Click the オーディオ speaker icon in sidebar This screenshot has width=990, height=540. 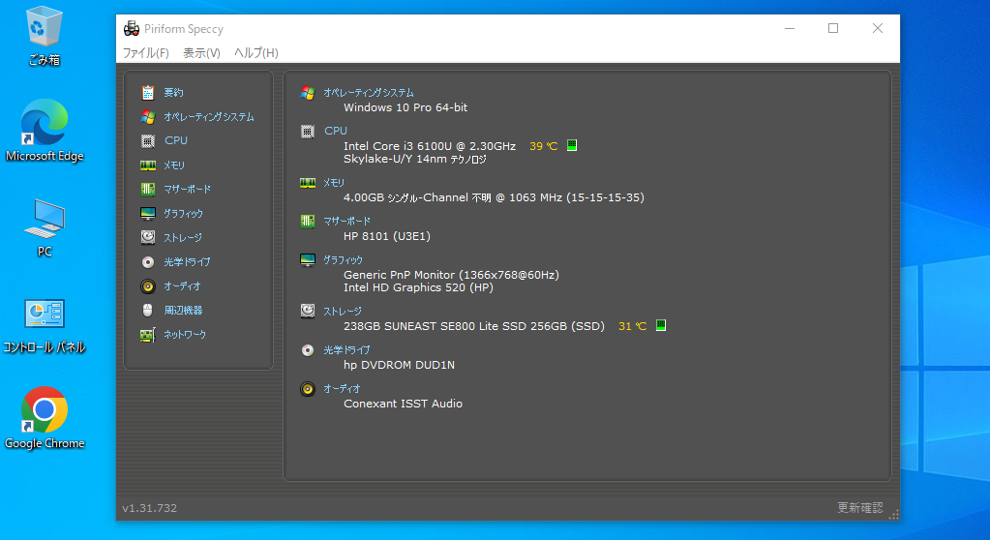[x=148, y=286]
